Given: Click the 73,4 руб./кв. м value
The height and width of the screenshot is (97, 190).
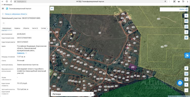Looking at the screenshot, I should (23, 89).
